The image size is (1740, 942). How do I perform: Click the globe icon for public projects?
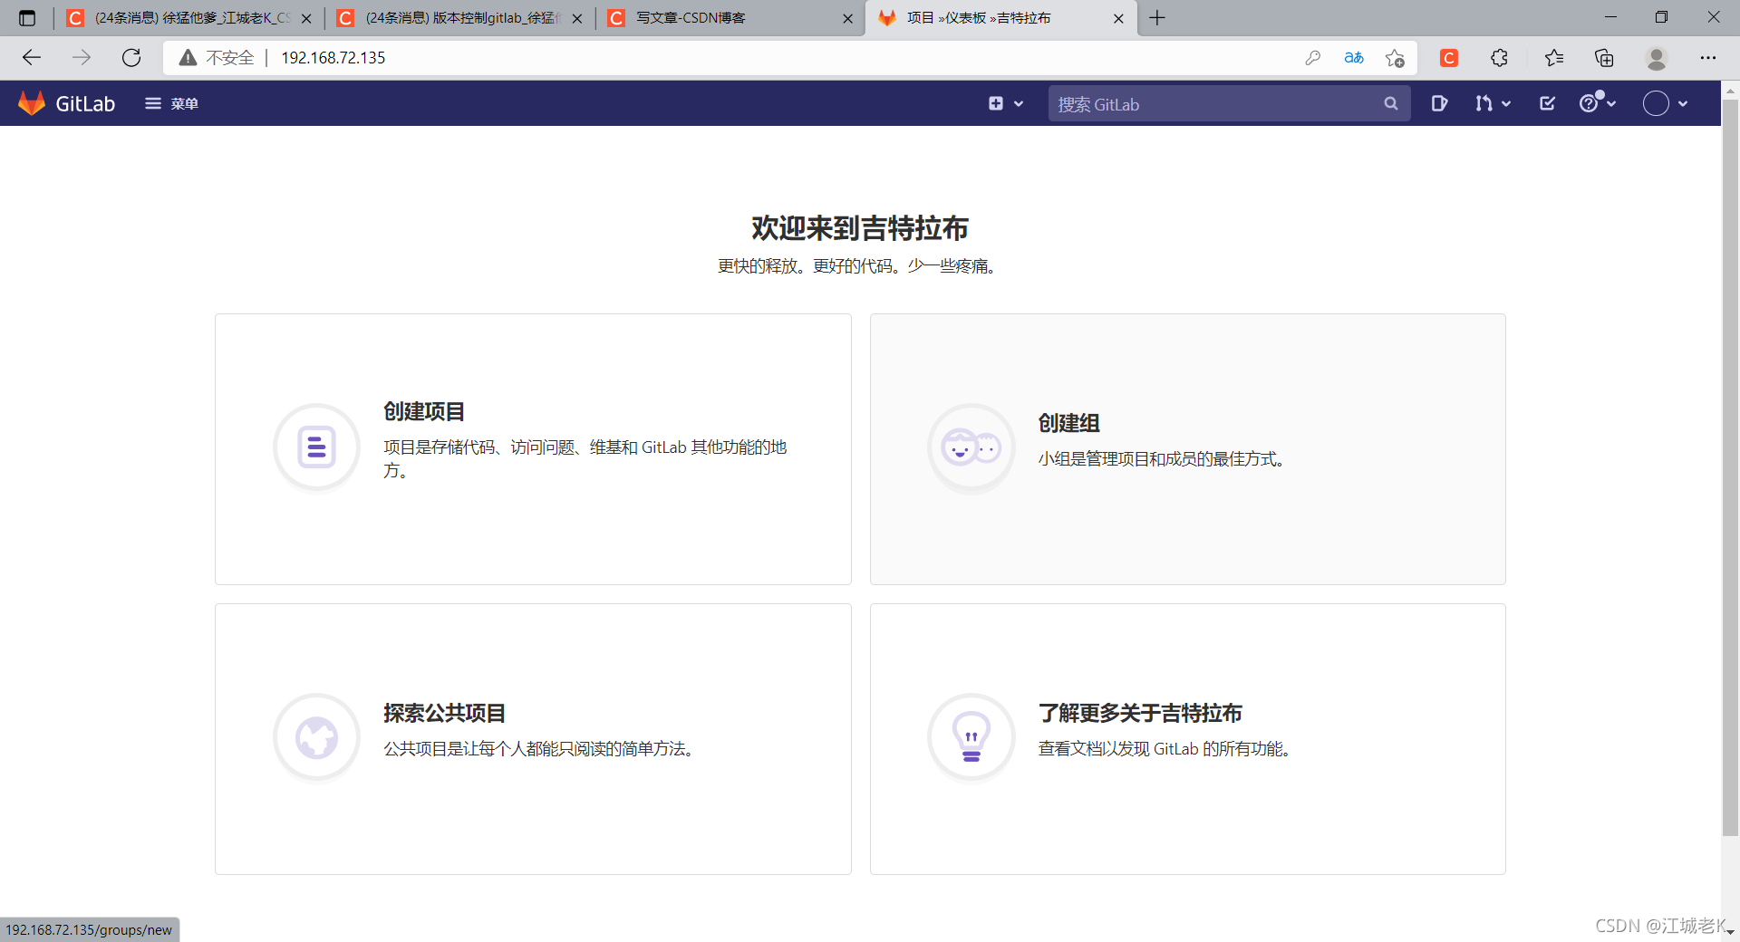click(x=316, y=737)
